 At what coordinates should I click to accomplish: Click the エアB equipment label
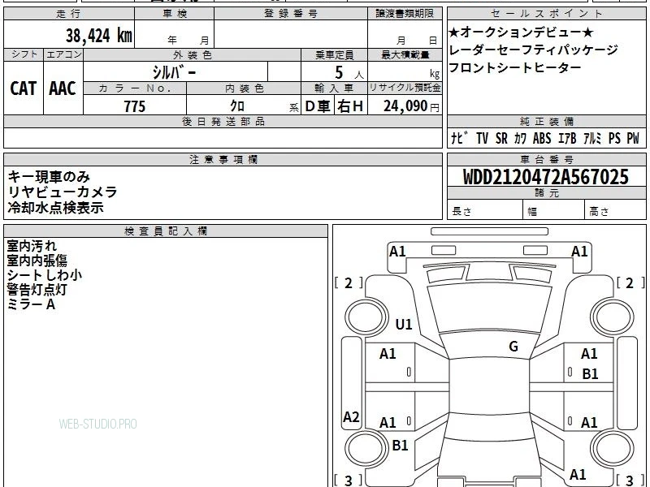pos(567,138)
